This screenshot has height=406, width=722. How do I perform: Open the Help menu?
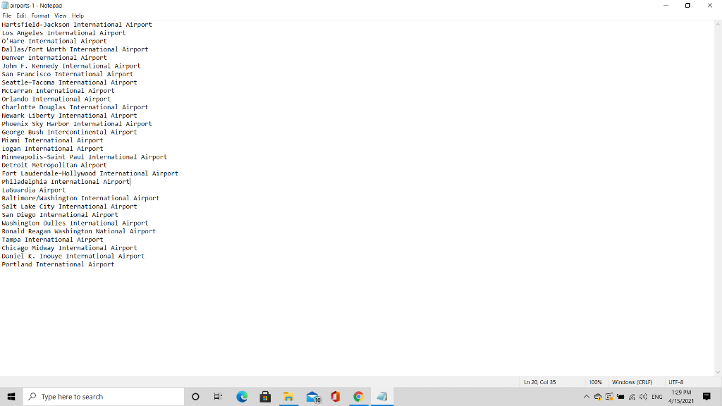tap(78, 16)
